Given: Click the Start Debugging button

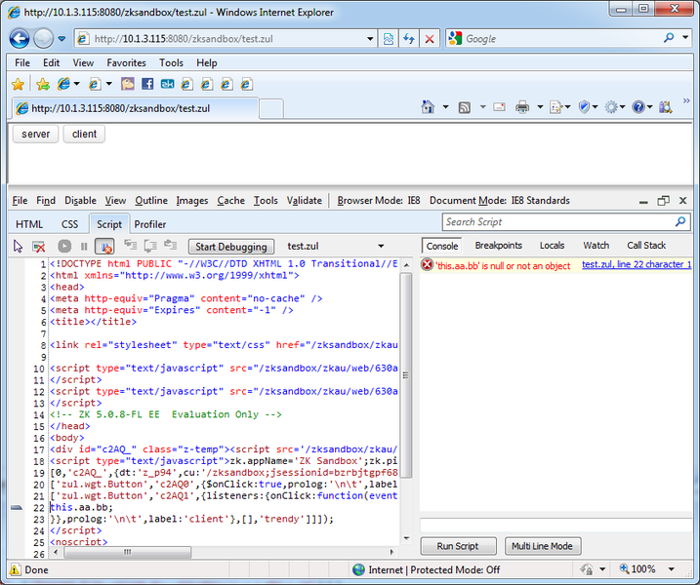Looking at the screenshot, I should point(231,247).
